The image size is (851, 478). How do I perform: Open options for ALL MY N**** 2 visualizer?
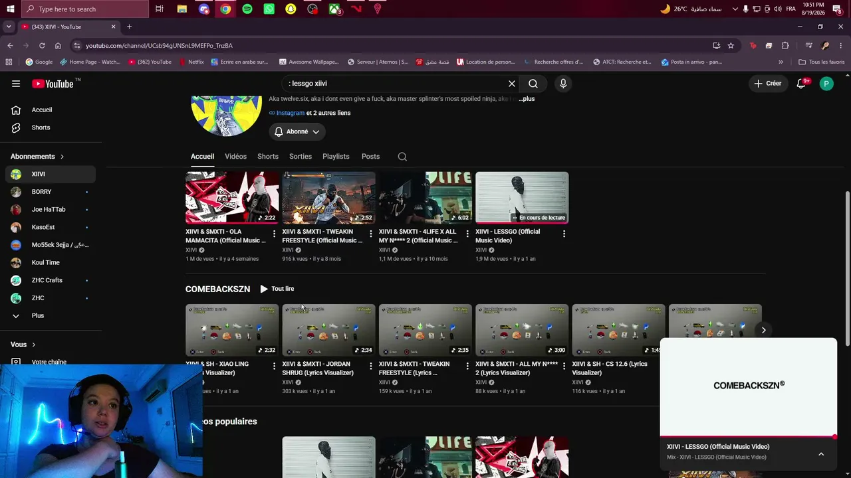pos(564,366)
